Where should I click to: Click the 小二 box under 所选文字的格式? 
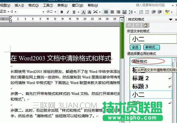[x=153, y=39]
